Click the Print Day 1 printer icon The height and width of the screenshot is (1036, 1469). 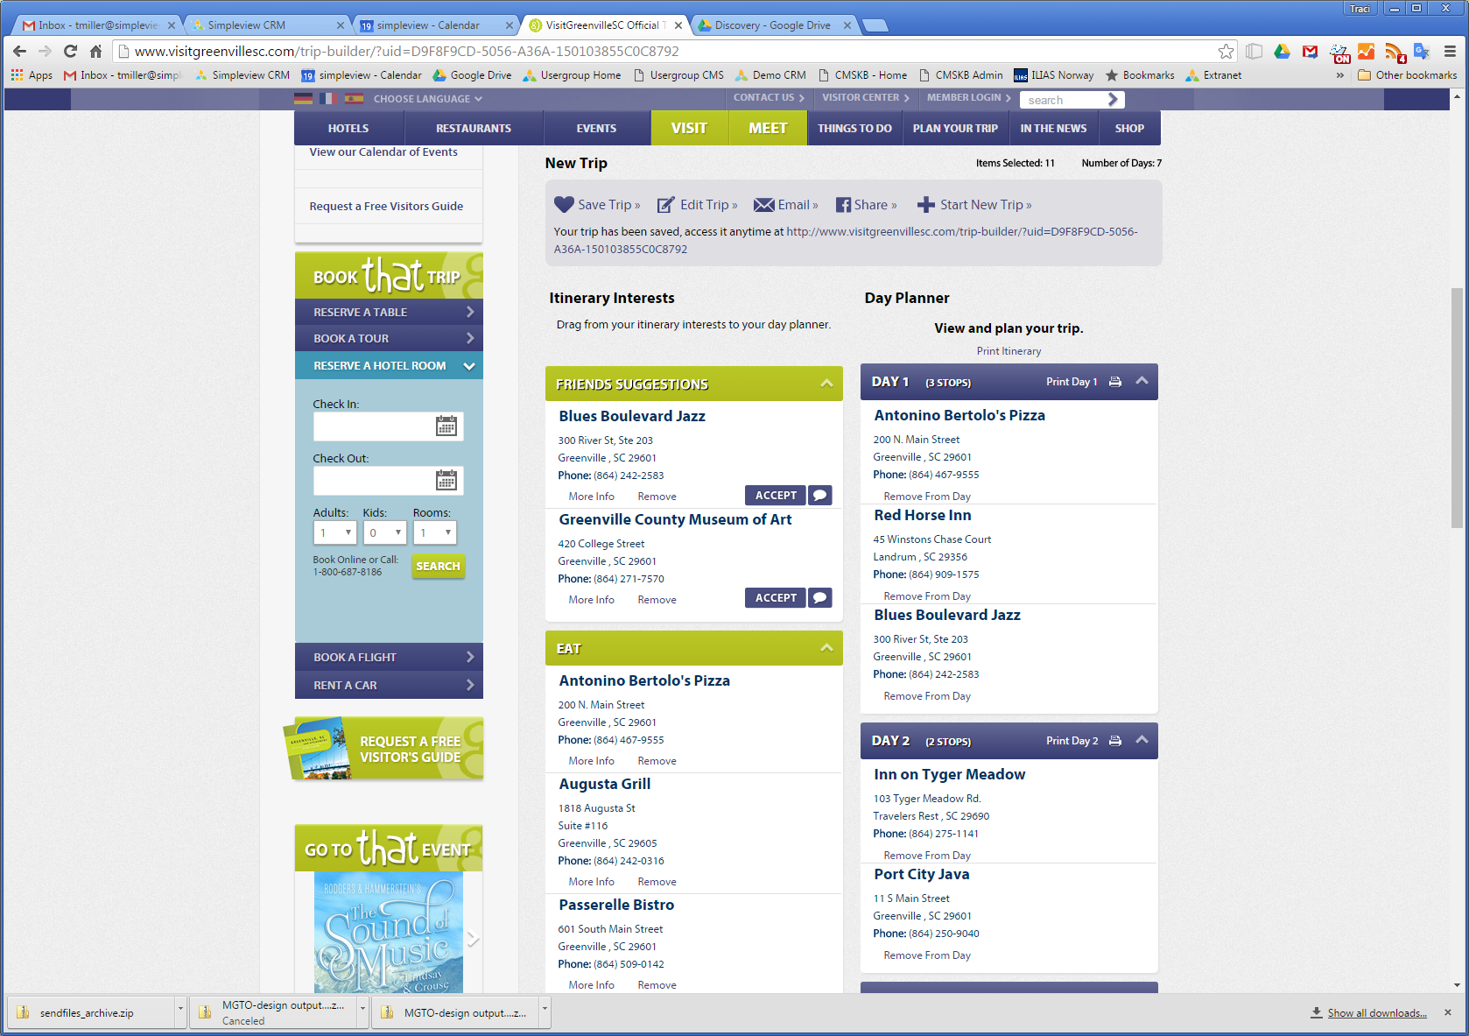tap(1115, 382)
